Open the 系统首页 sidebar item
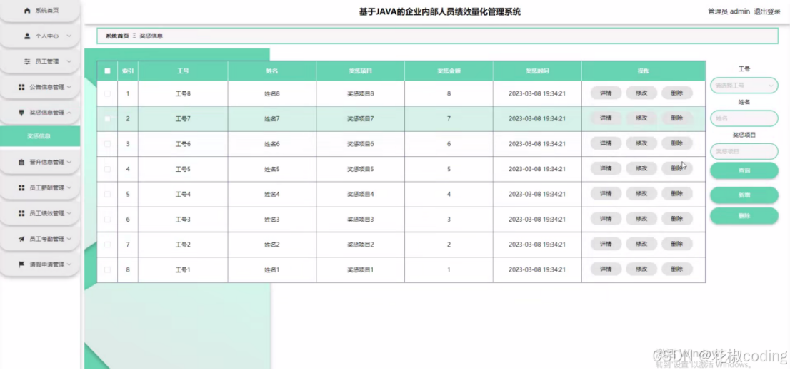Viewport: 790px width, 370px height. pyautogui.click(x=40, y=11)
